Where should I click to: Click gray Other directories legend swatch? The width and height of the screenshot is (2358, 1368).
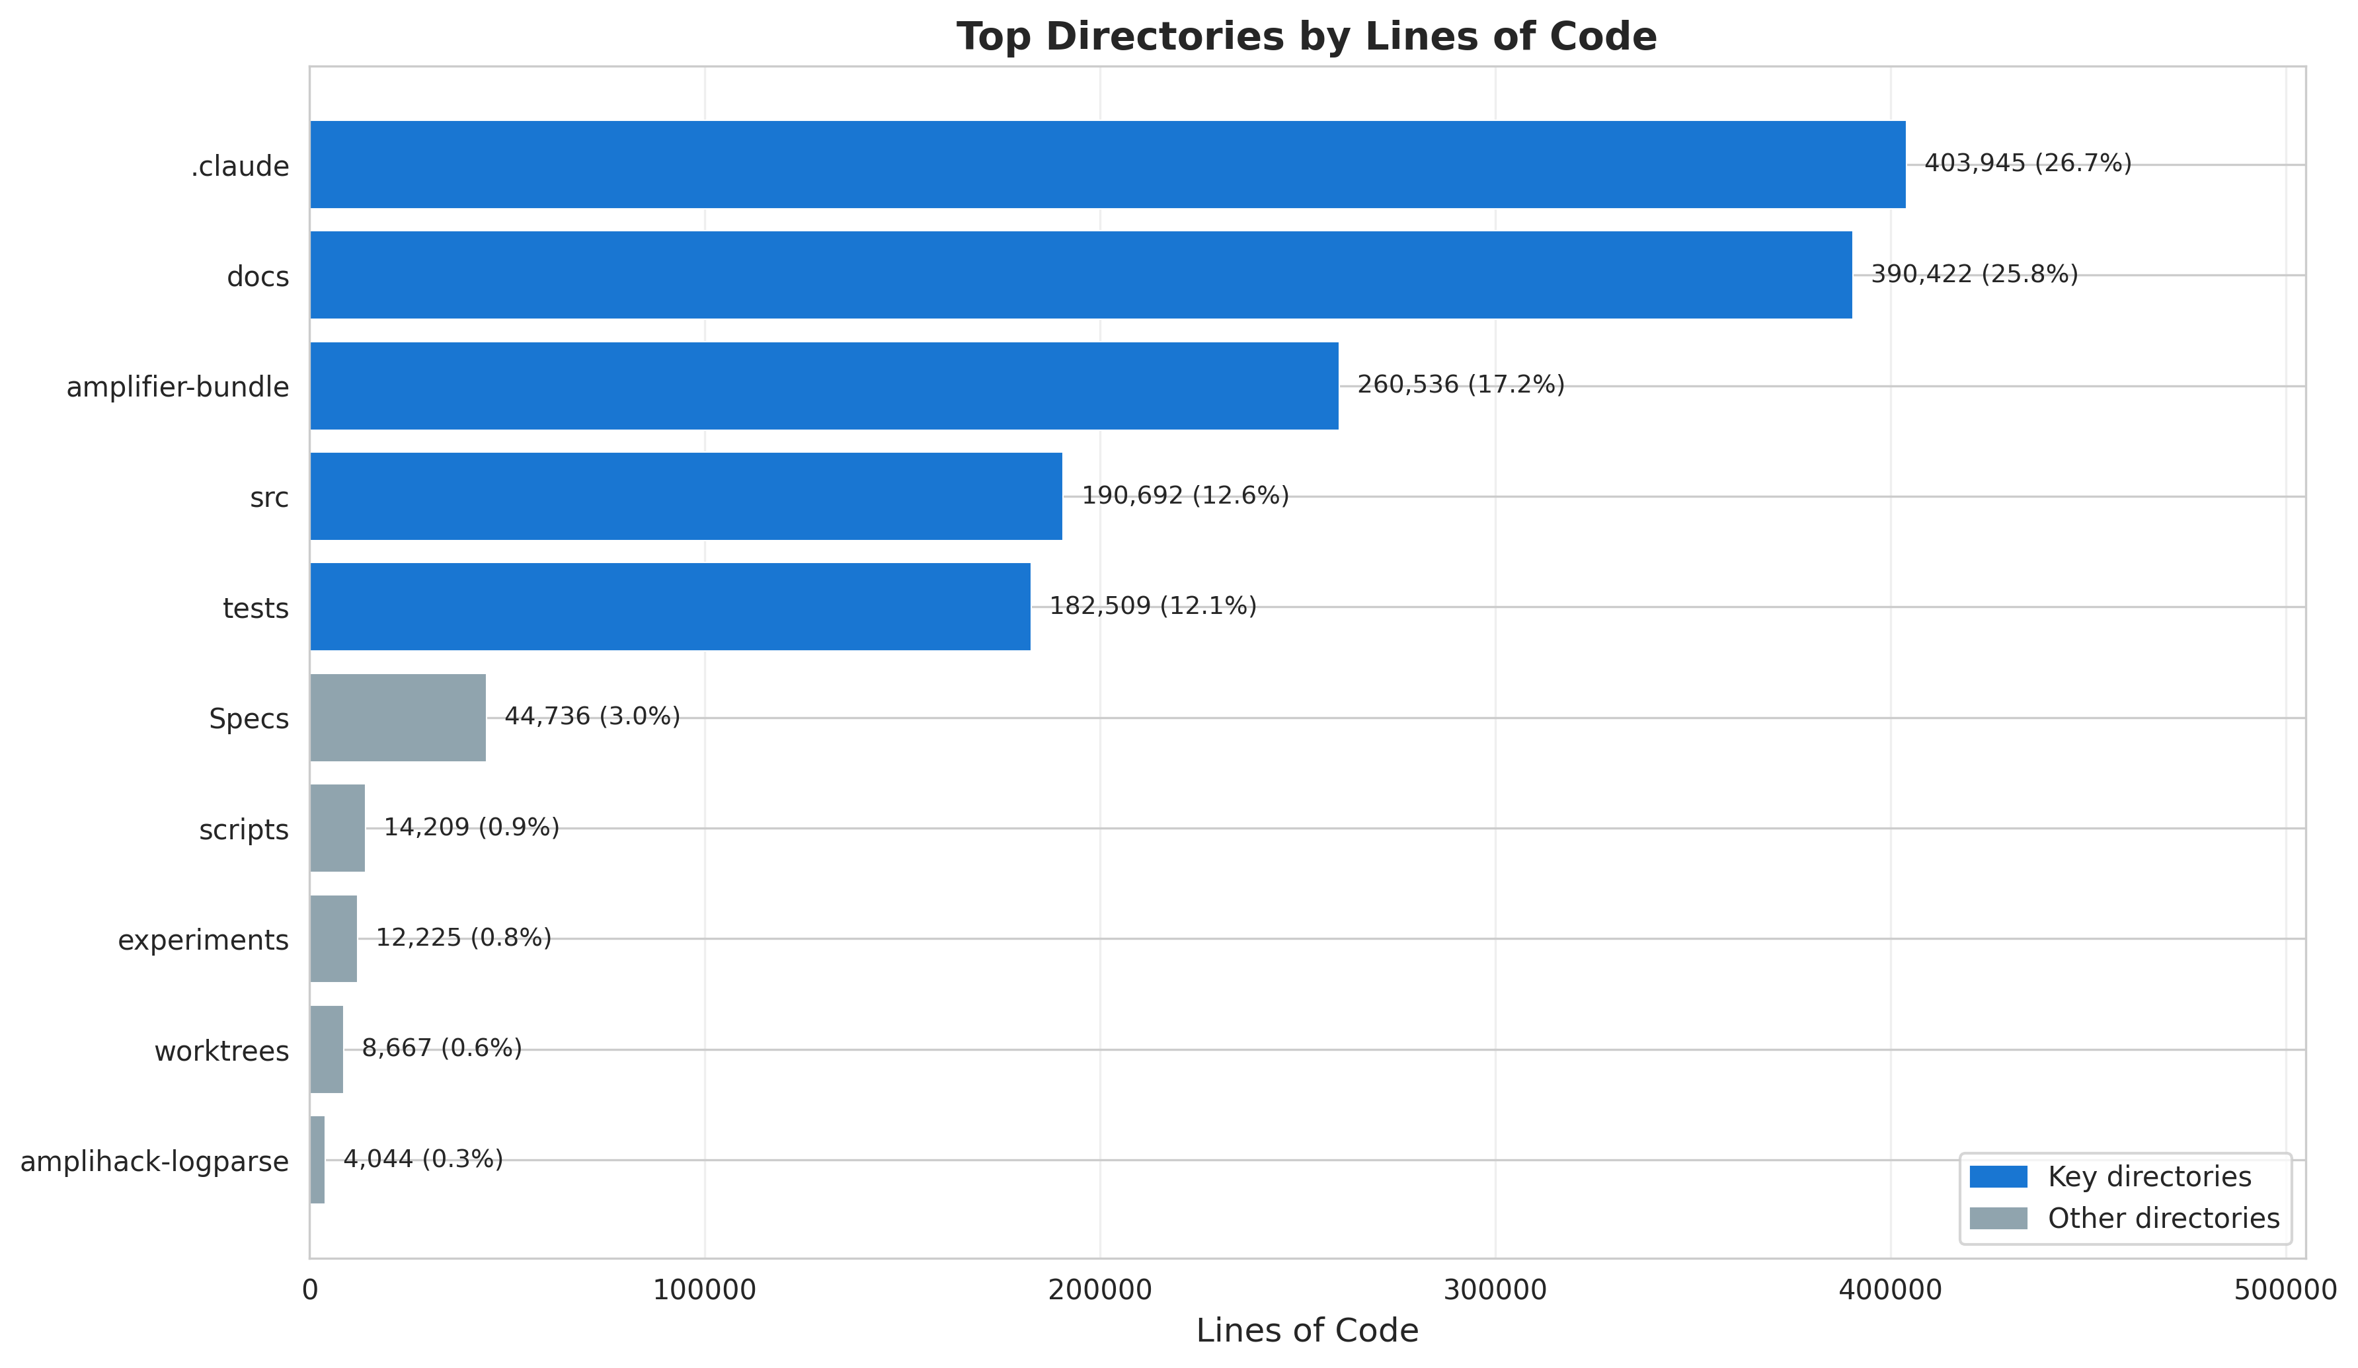point(1998,1218)
